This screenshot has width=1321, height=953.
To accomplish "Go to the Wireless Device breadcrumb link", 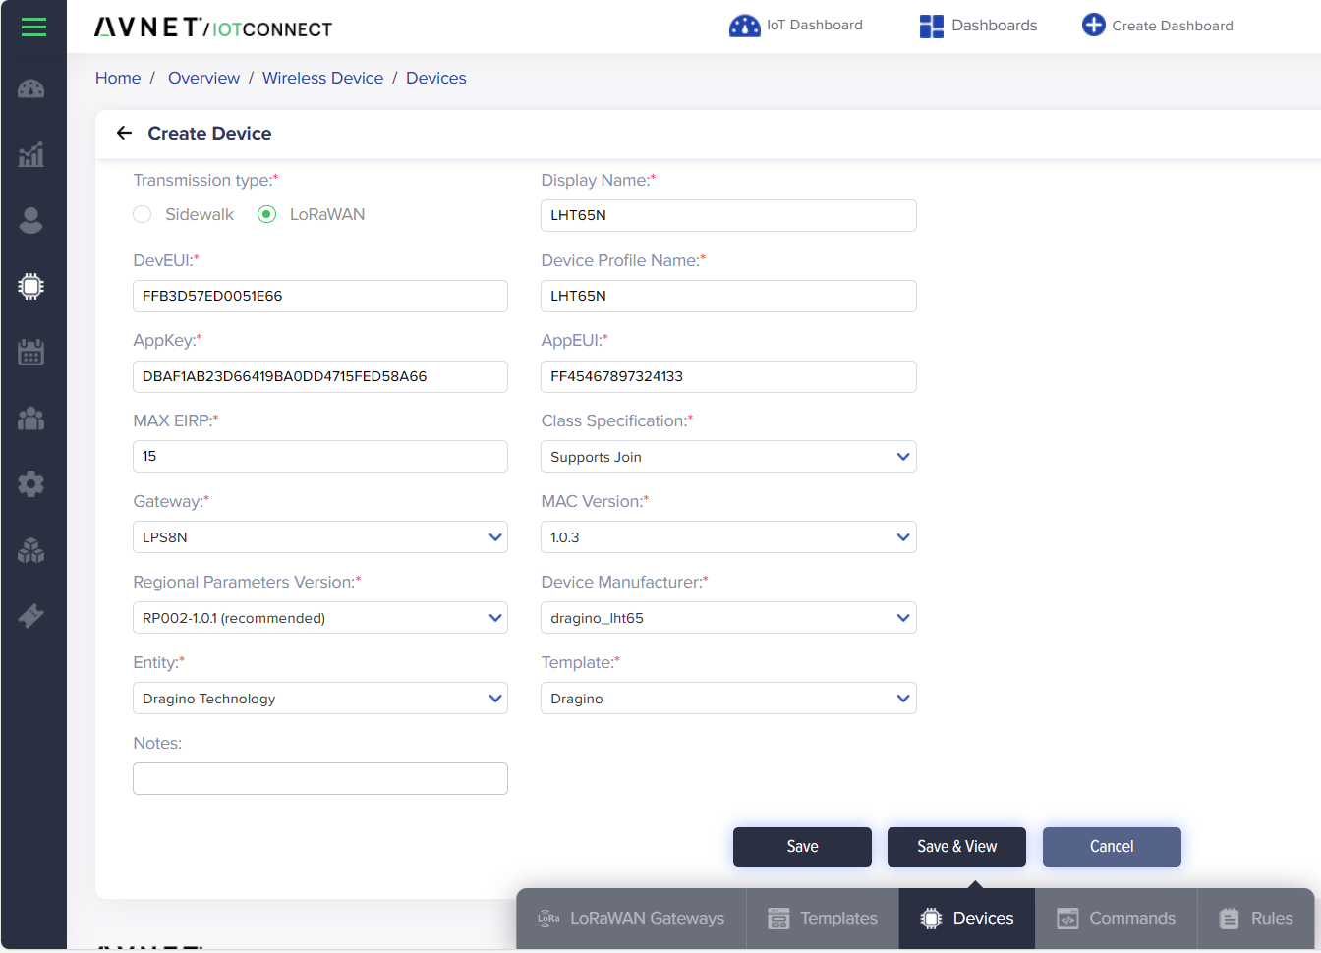I will (322, 78).
